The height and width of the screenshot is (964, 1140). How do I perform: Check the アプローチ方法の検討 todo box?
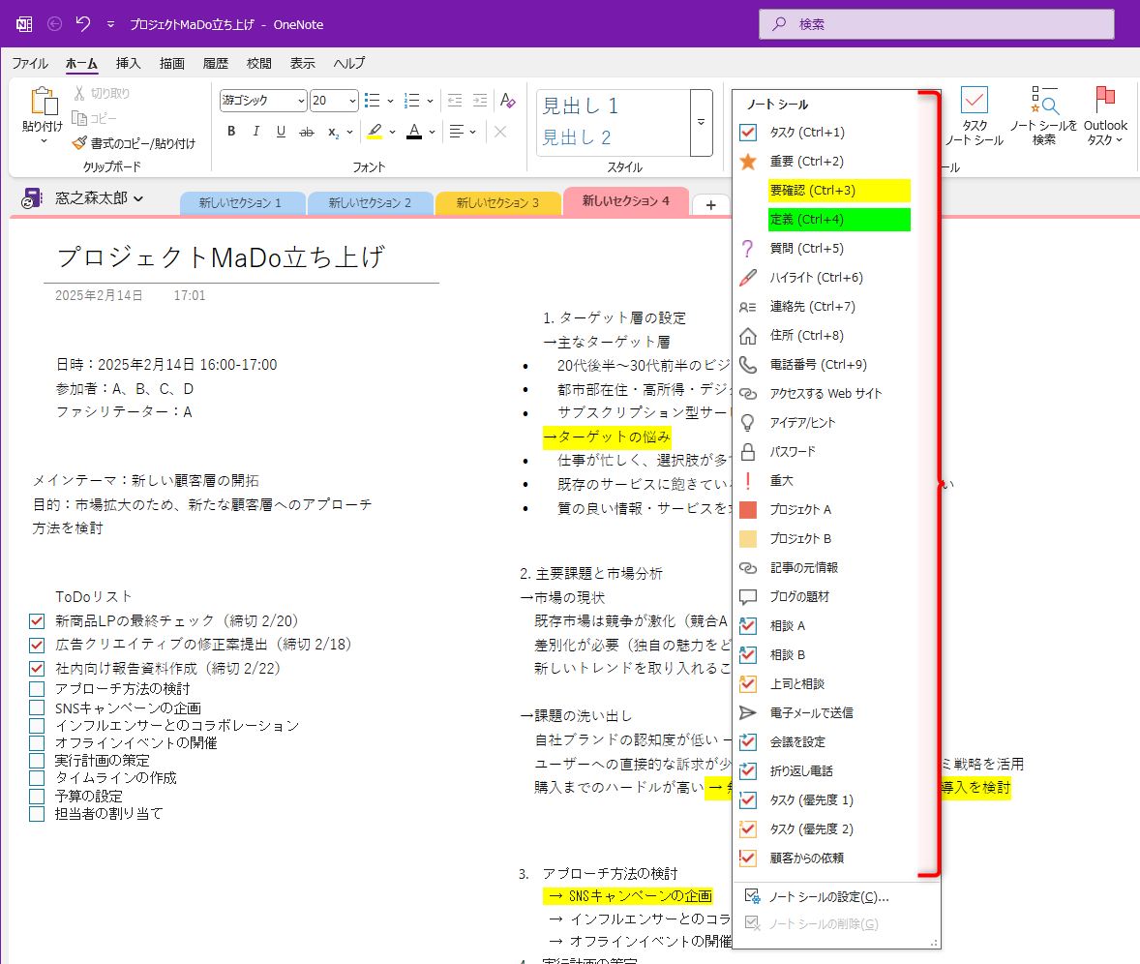(x=36, y=688)
